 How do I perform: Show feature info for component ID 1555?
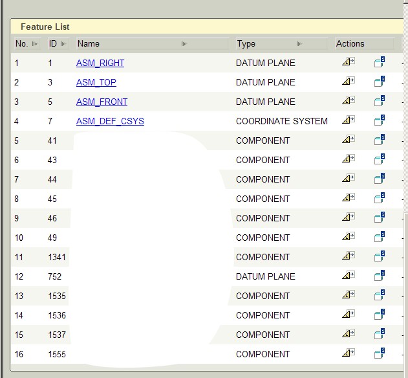(380, 353)
